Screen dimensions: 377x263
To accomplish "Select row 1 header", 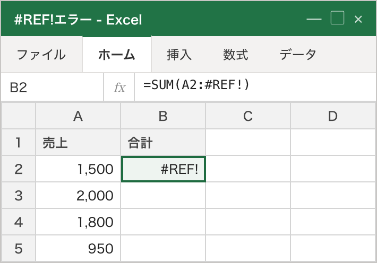I will 19,143.
